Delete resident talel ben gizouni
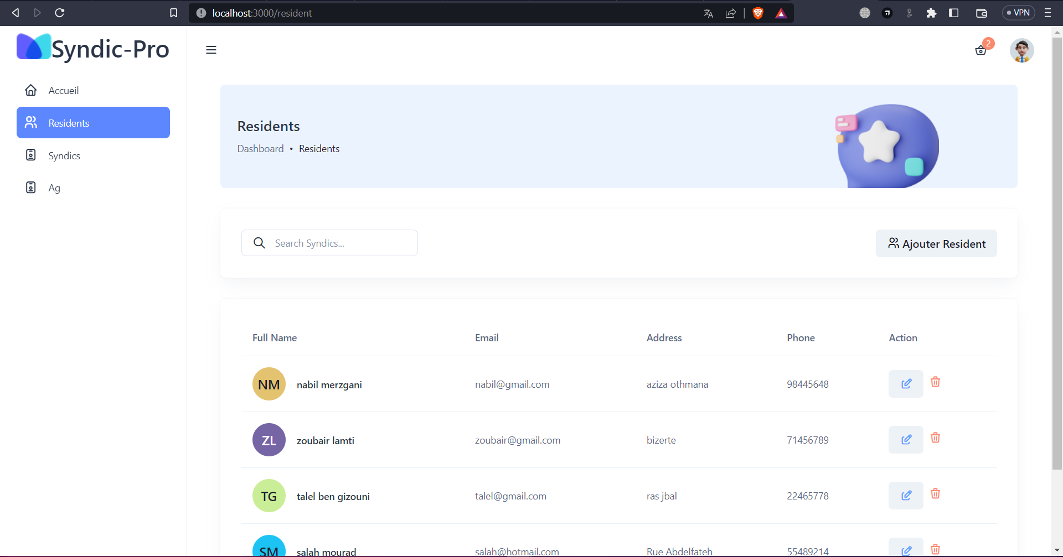This screenshot has width=1063, height=557. point(935,494)
